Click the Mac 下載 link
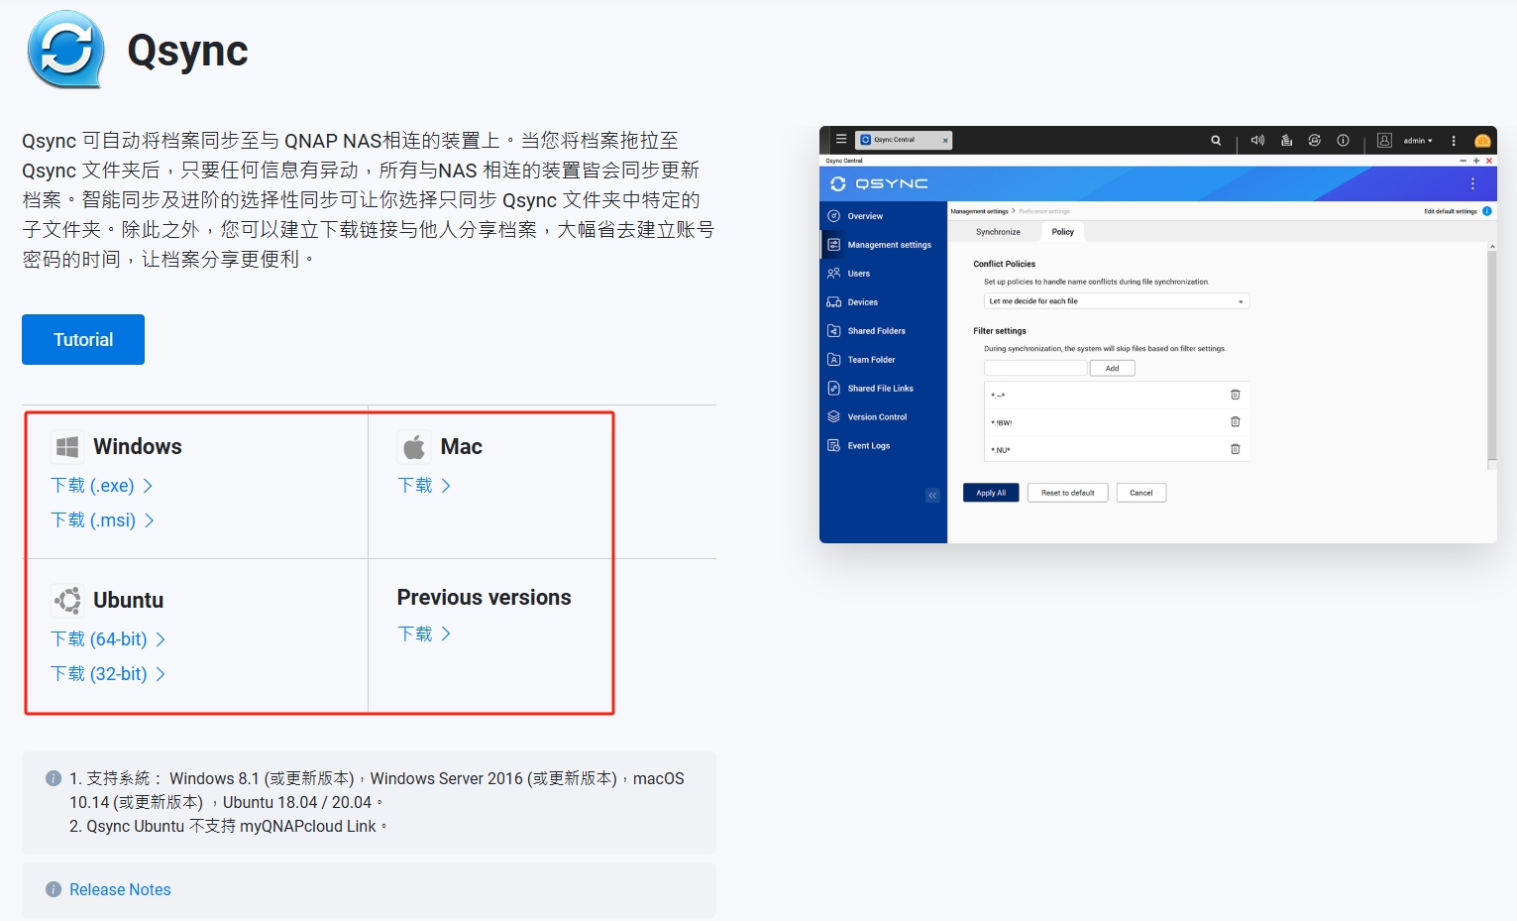Screen dimensions: 1517x921 (424, 486)
